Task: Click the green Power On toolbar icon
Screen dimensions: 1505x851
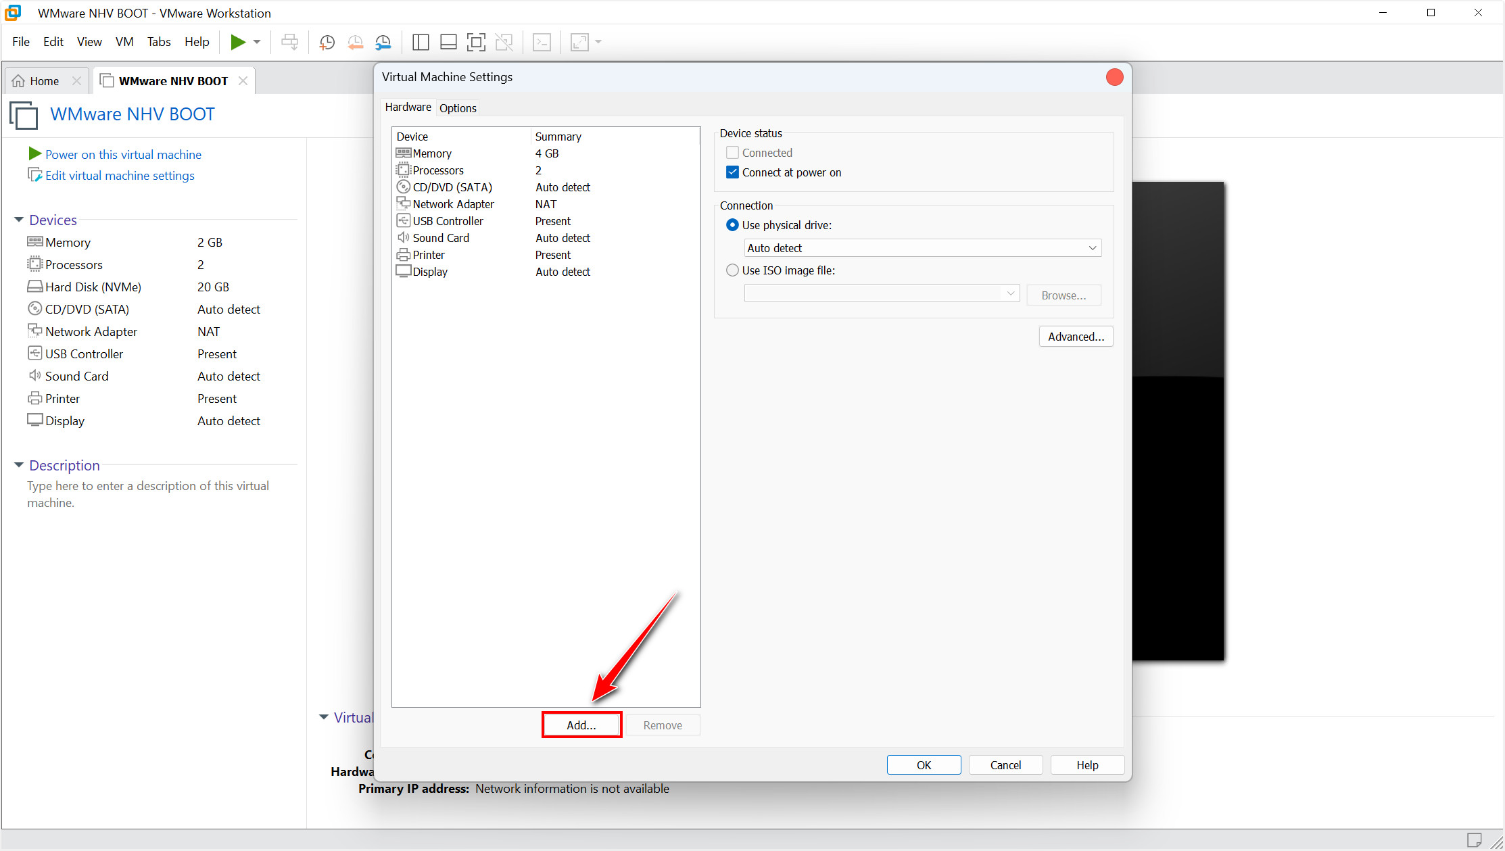Action: click(x=237, y=42)
